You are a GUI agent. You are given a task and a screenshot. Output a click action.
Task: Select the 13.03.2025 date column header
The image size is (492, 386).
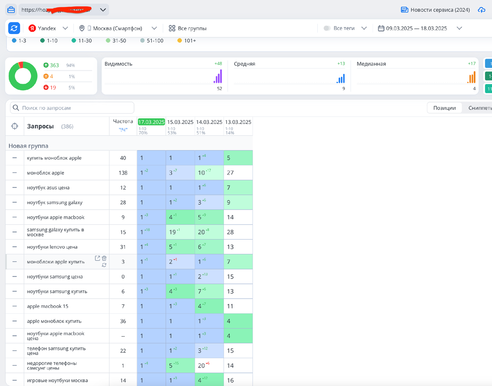coord(238,122)
